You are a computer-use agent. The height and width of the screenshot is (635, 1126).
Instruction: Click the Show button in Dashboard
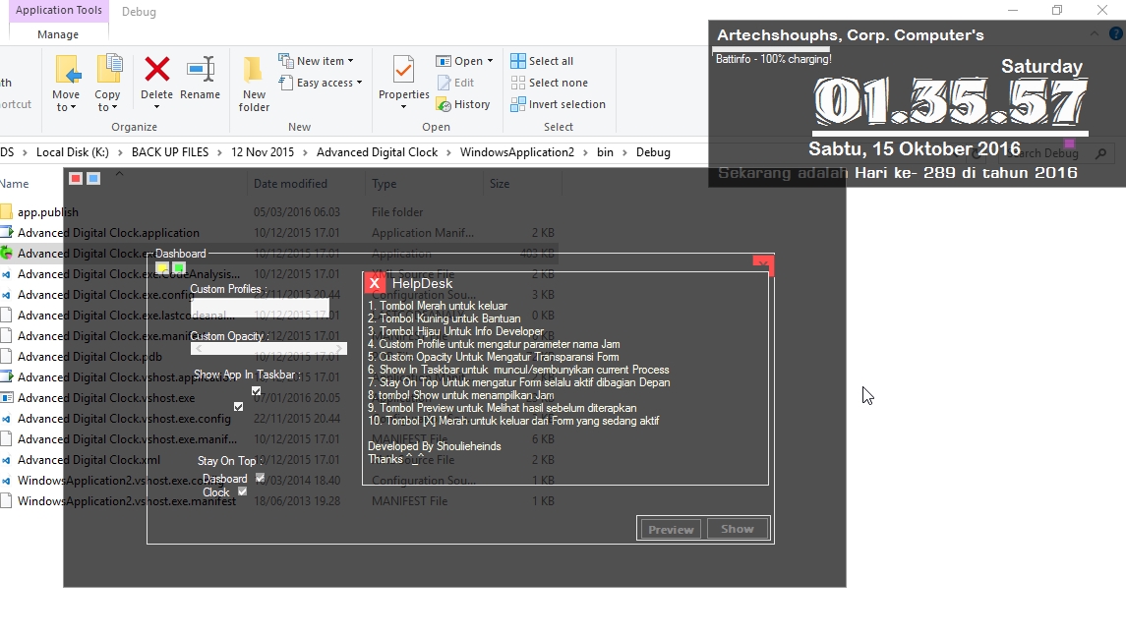(738, 529)
